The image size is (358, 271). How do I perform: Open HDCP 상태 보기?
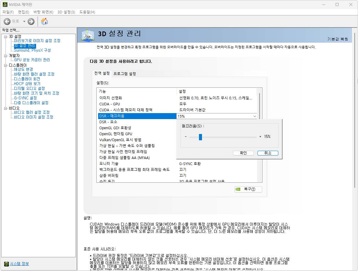point(27,84)
